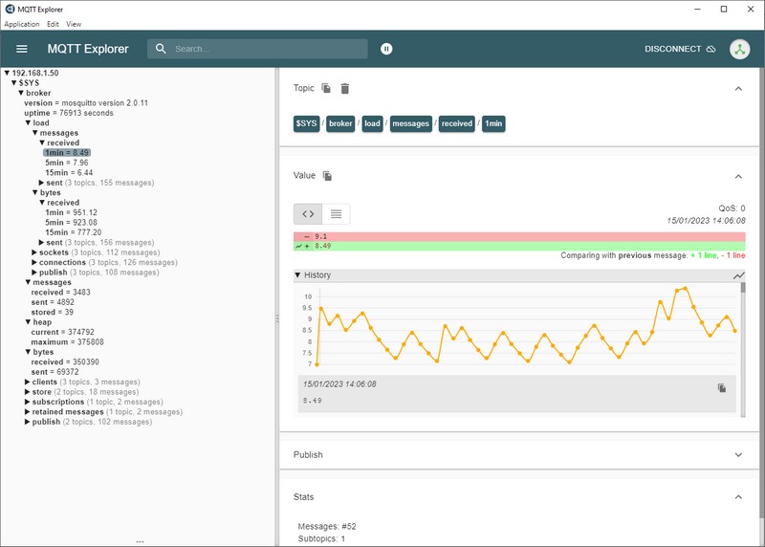Image resolution: width=765 pixels, height=547 pixels.
Task: Select the version = mosquitto version 2.0.11 entry
Action: [x=86, y=103]
